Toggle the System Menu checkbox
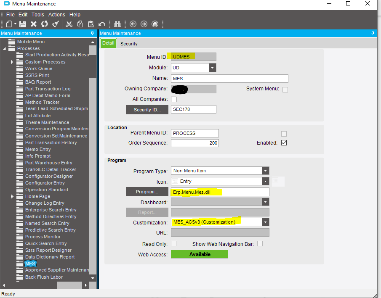The height and width of the screenshot is (298, 381). [285, 90]
